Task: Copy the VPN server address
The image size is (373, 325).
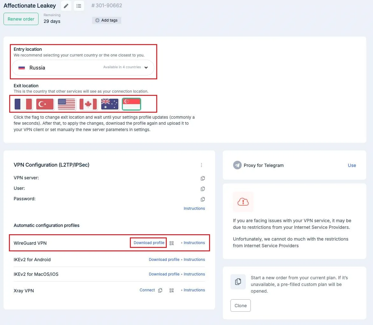Action: pos(203,178)
